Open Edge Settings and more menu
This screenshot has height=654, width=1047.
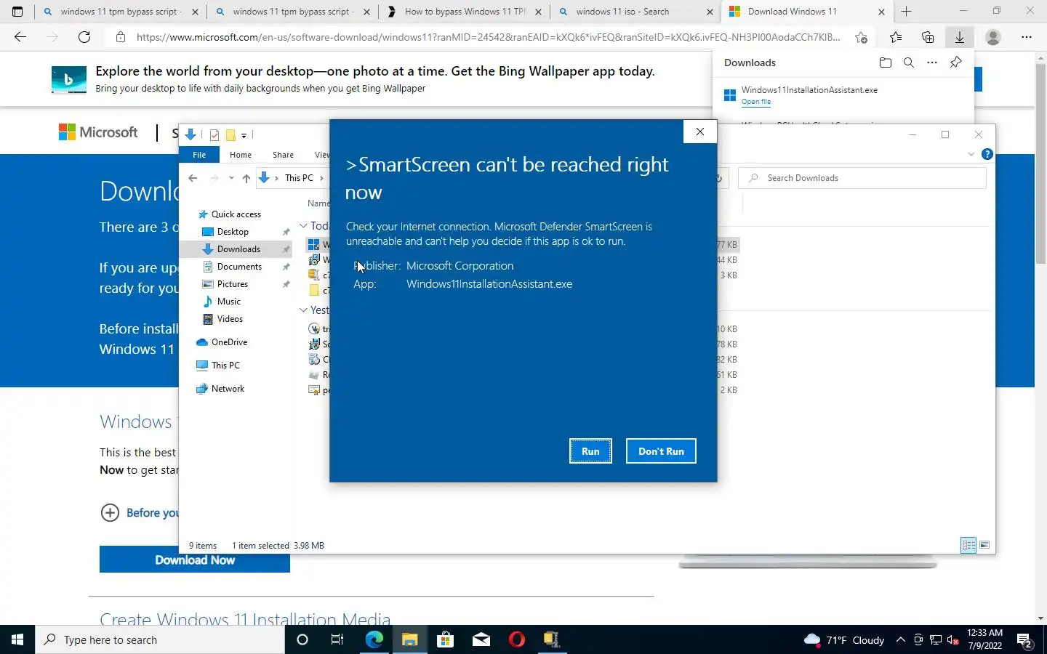(1027, 37)
